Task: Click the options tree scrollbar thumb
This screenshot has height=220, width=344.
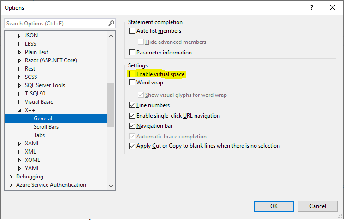Action: [x=111, y=105]
